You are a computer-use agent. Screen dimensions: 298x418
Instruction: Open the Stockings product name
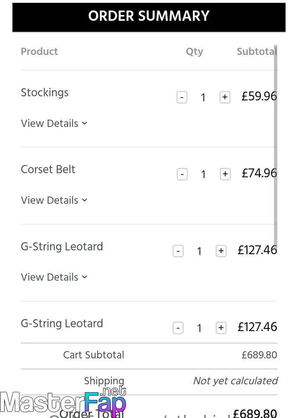pos(45,92)
